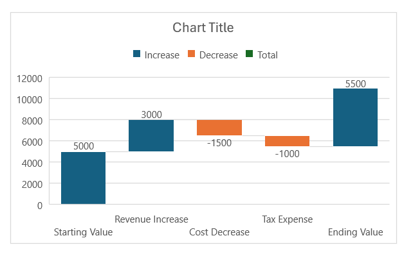
Task: Select the Revenue Increase bar
Action: 151,135
